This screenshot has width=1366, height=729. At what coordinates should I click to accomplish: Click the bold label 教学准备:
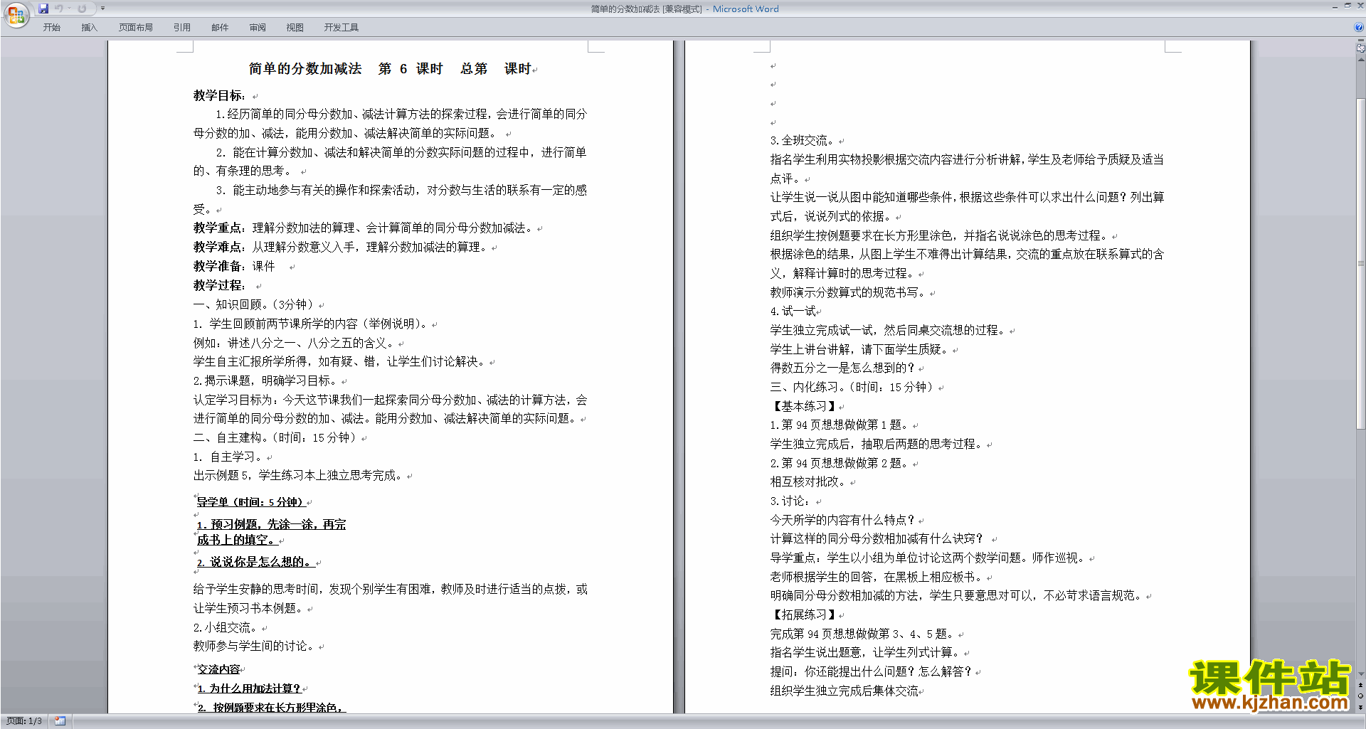(x=219, y=266)
